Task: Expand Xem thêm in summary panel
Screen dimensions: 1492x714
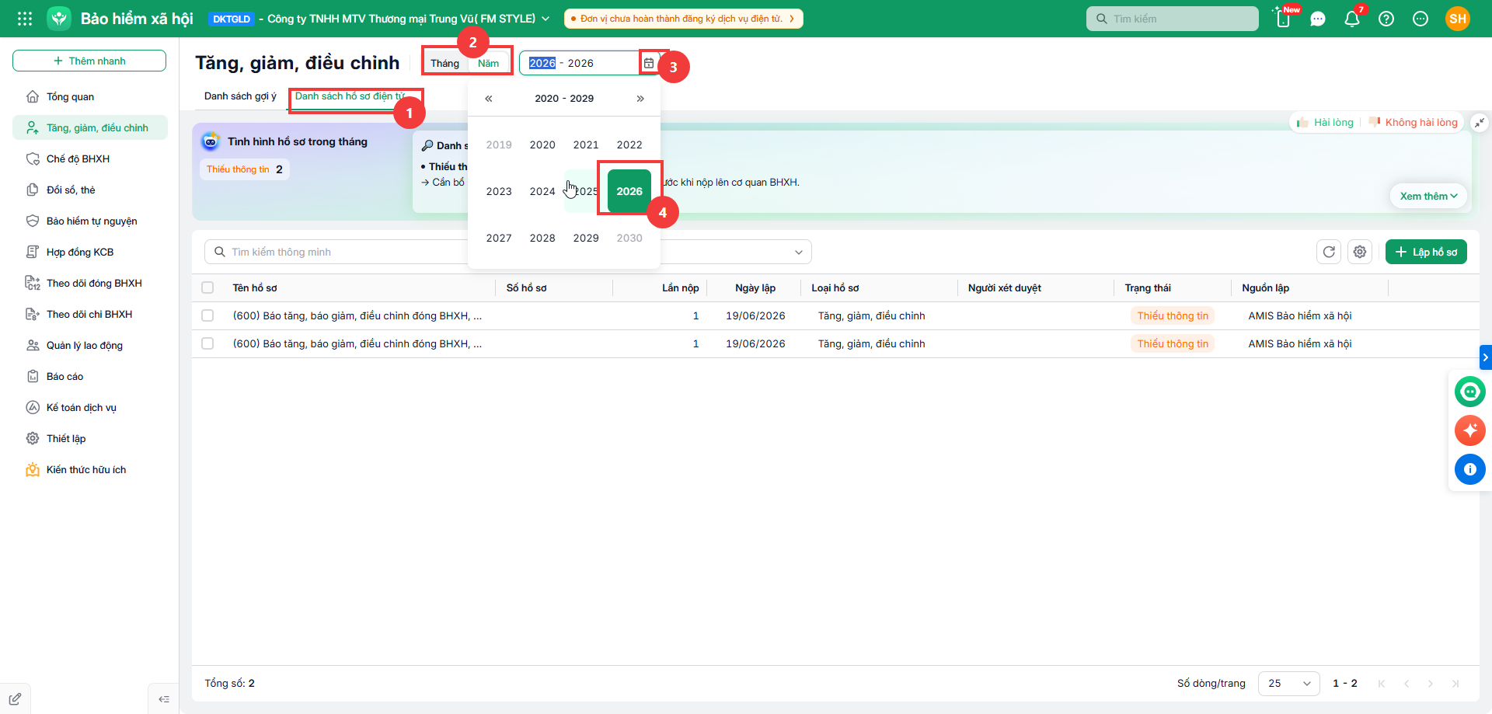Action: [x=1428, y=196]
